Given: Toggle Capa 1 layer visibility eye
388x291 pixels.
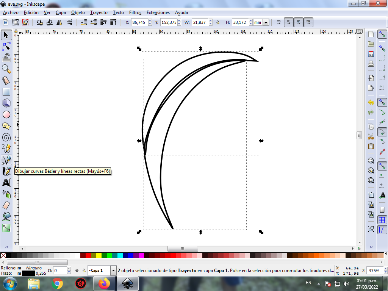Looking at the screenshot, I should pos(77,271).
